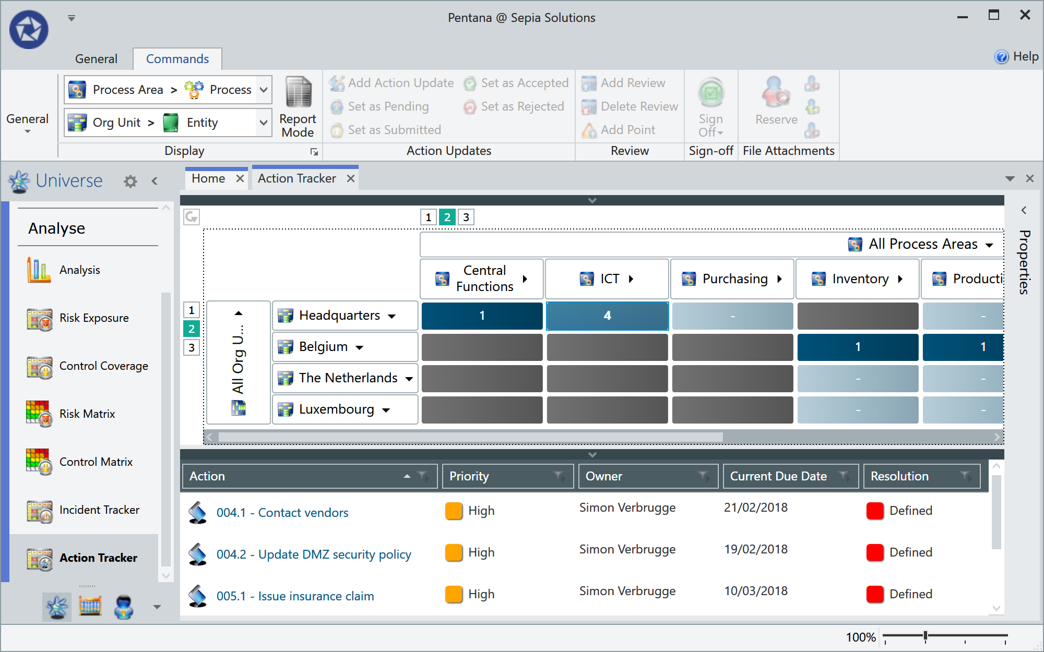Open the Risk Exposure view
The height and width of the screenshot is (652, 1044).
(94, 318)
